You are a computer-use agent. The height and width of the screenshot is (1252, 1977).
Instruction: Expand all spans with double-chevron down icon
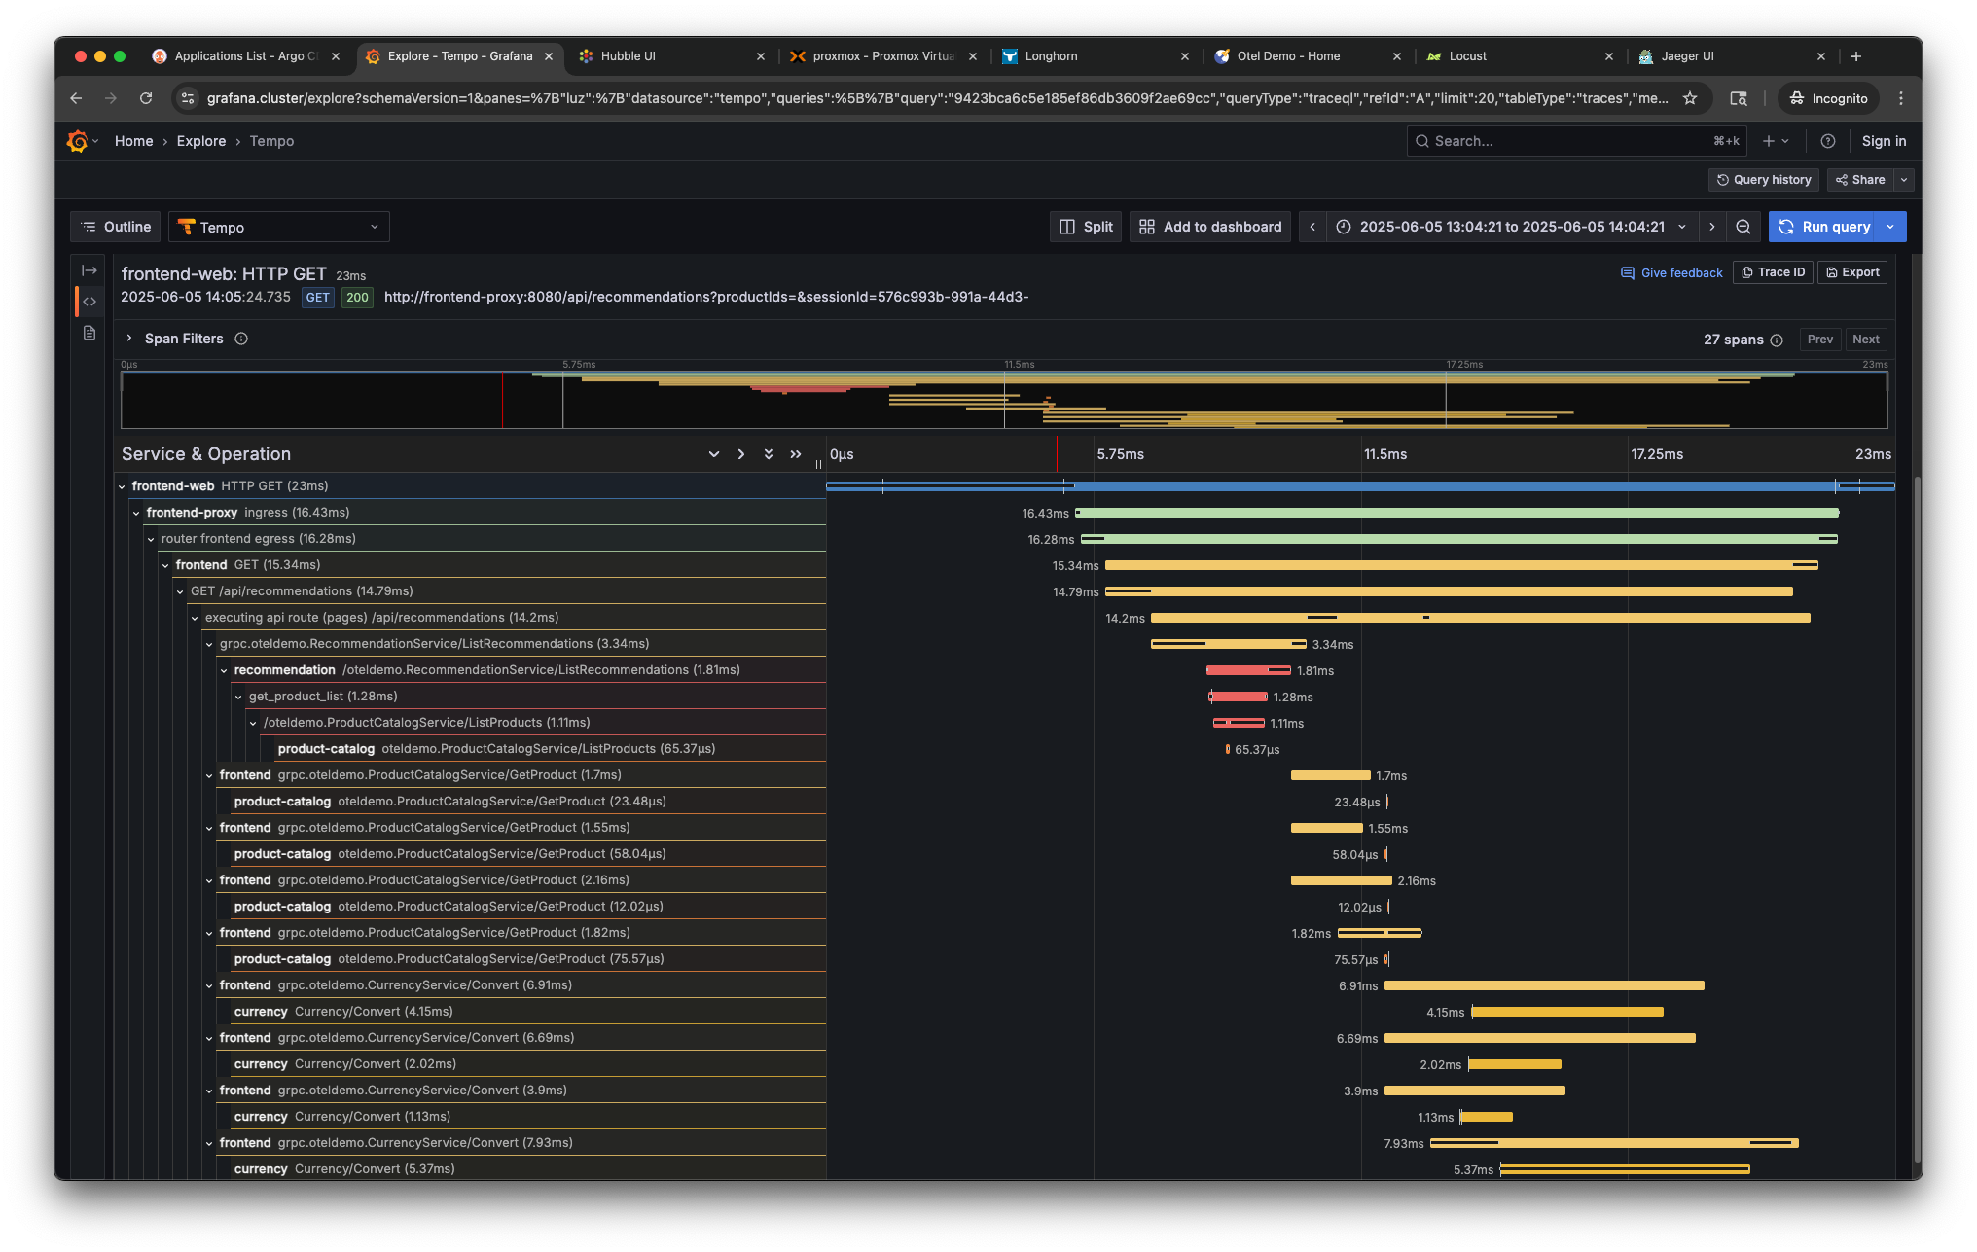769,454
